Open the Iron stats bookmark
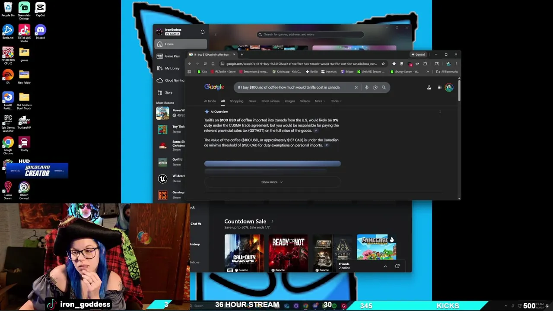Image resolution: width=553 pixels, height=311 pixels. (329, 72)
